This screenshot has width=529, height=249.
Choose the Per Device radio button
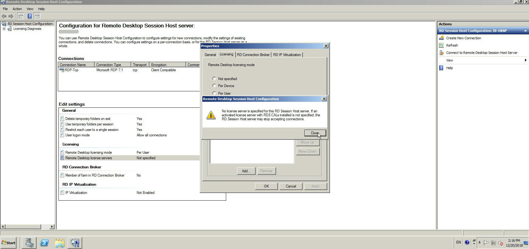coord(214,86)
